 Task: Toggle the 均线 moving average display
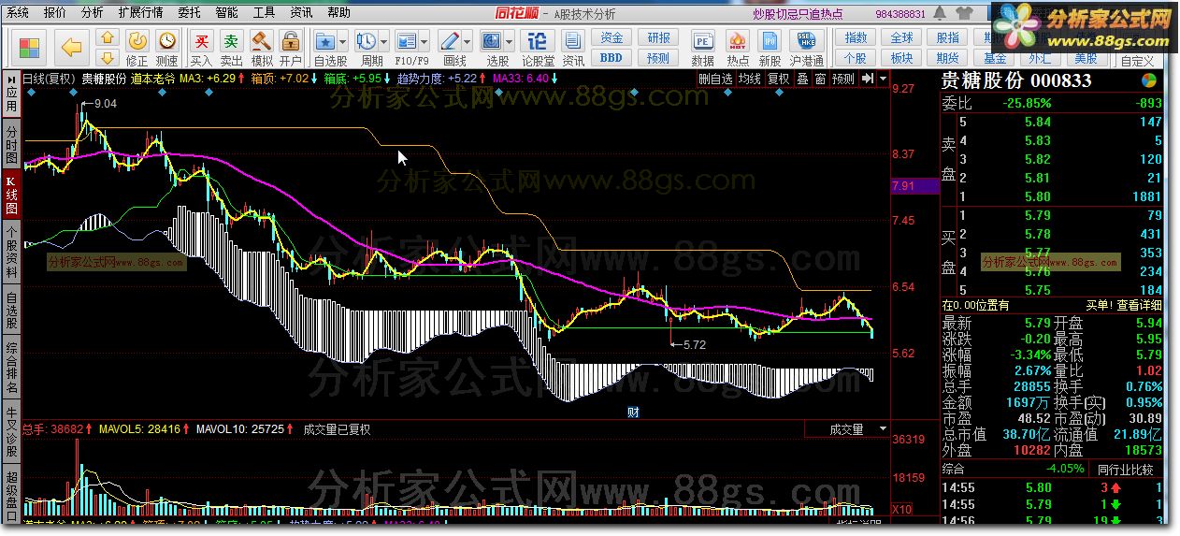pyautogui.click(x=750, y=79)
